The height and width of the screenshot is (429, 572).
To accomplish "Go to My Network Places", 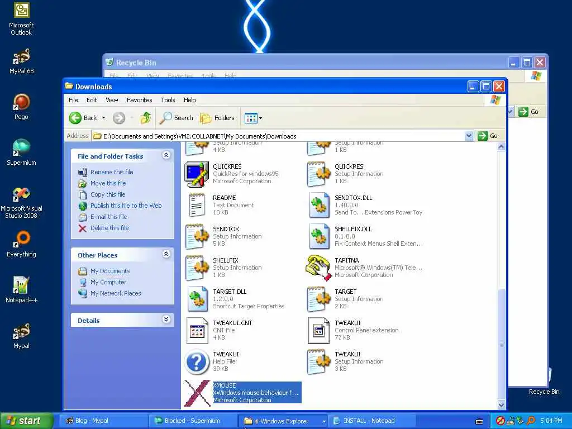I will (x=116, y=293).
